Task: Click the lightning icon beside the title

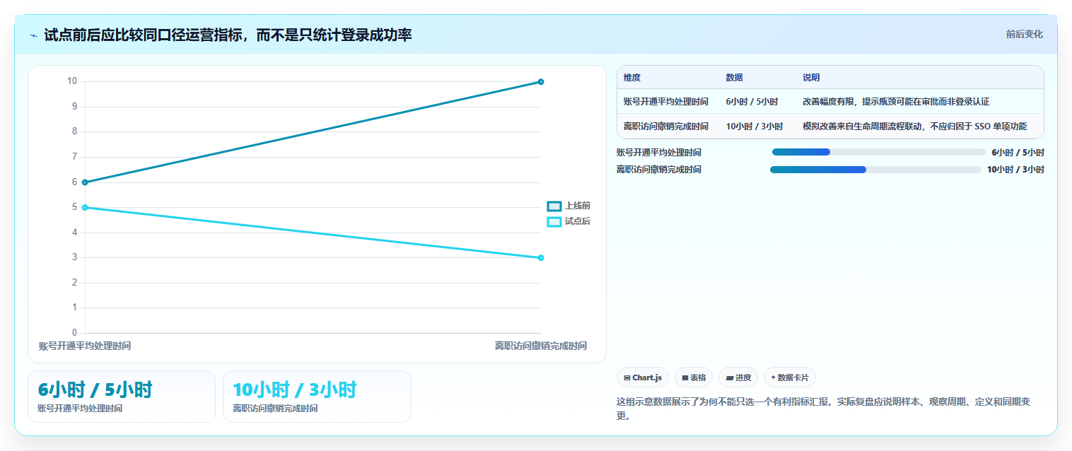Action: tap(33, 35)
